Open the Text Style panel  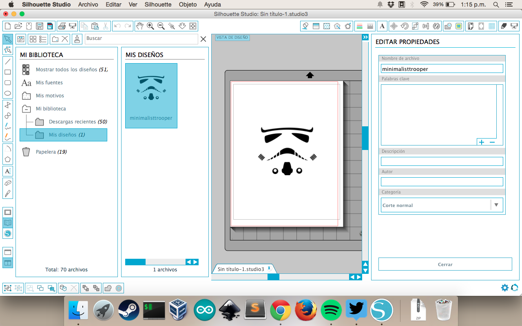pos(382,26)
